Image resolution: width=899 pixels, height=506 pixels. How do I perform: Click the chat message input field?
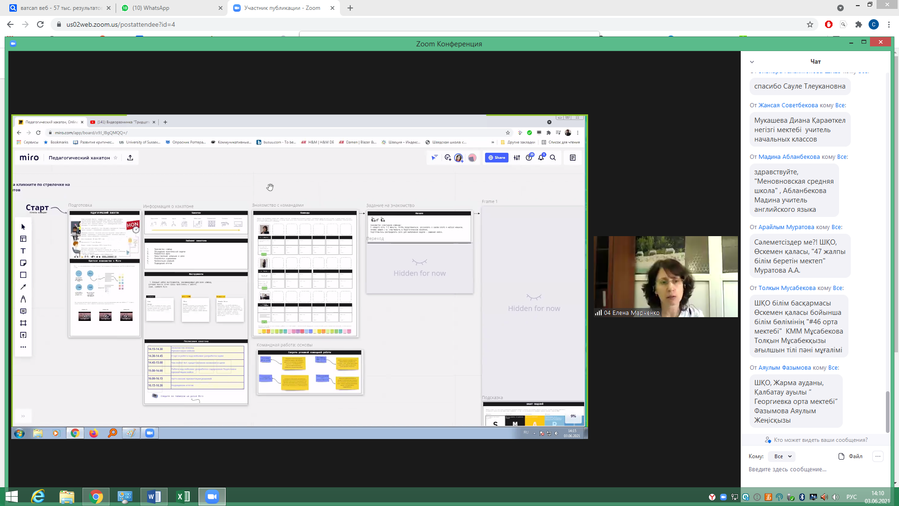(x=815, y=469)
